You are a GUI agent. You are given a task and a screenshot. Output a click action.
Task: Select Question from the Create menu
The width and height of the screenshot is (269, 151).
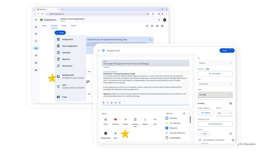pos(71,53)
